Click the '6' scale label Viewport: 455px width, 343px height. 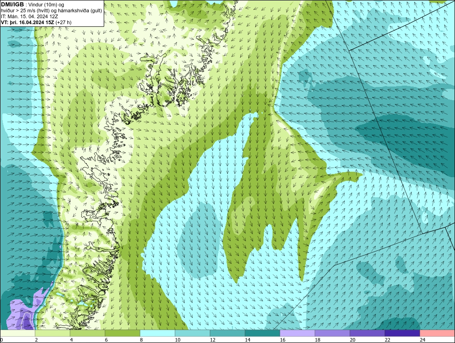point(106,340)
